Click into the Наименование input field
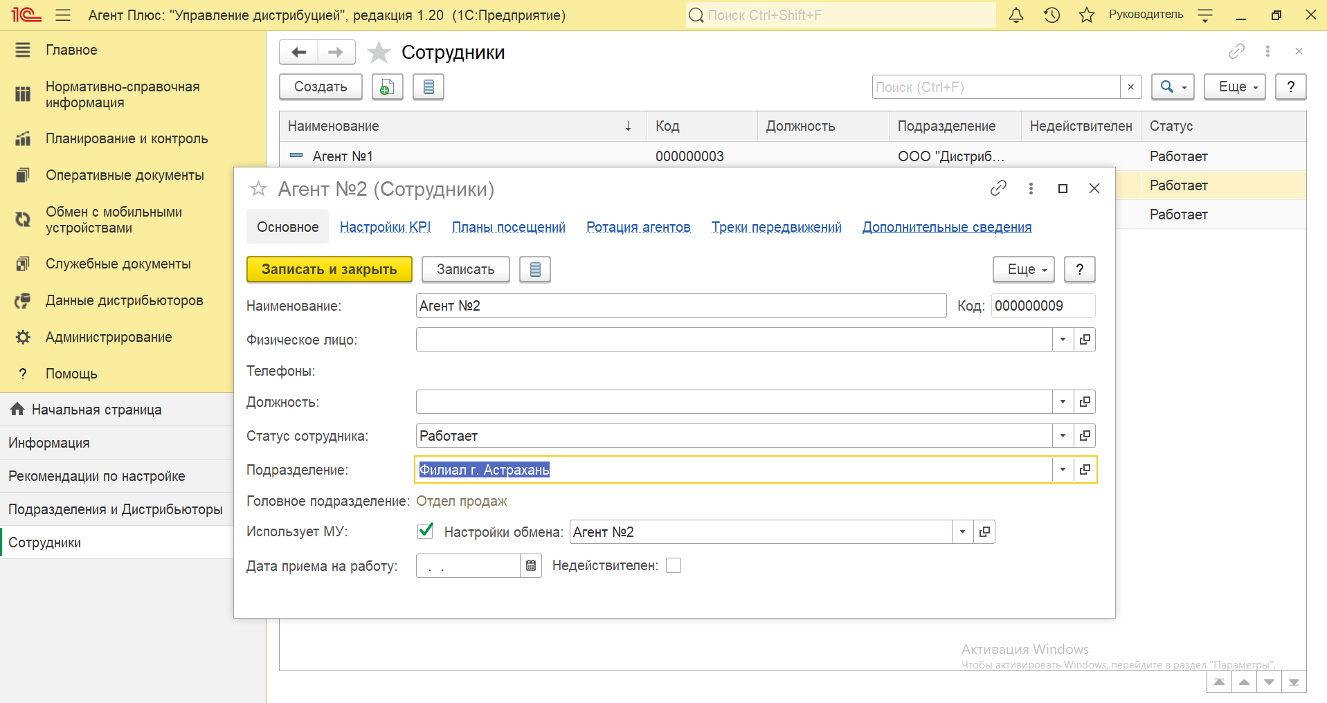1327x703 pixels. coord(681,306)
